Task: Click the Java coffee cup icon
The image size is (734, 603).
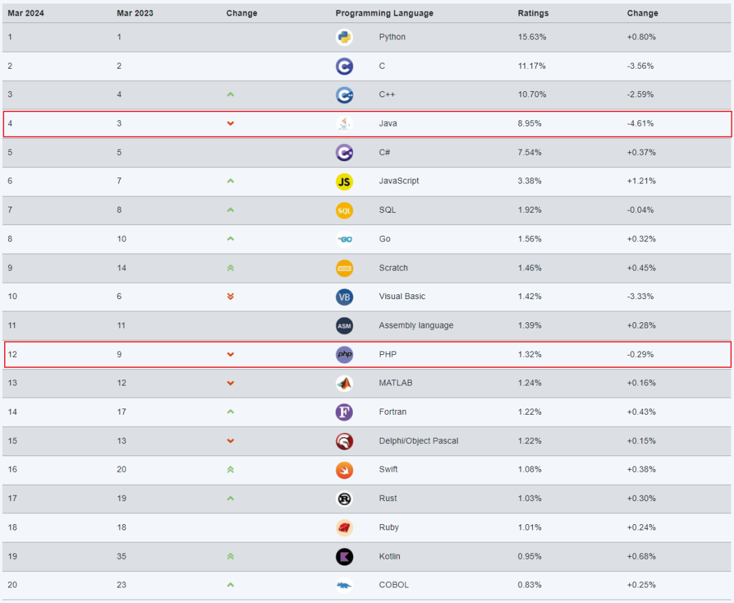Action: coord(345,124)
